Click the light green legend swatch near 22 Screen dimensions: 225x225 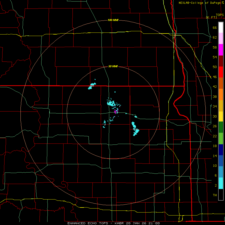[x=221, y=138]
